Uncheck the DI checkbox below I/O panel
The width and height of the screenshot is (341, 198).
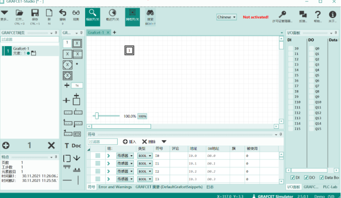point(292,177)
